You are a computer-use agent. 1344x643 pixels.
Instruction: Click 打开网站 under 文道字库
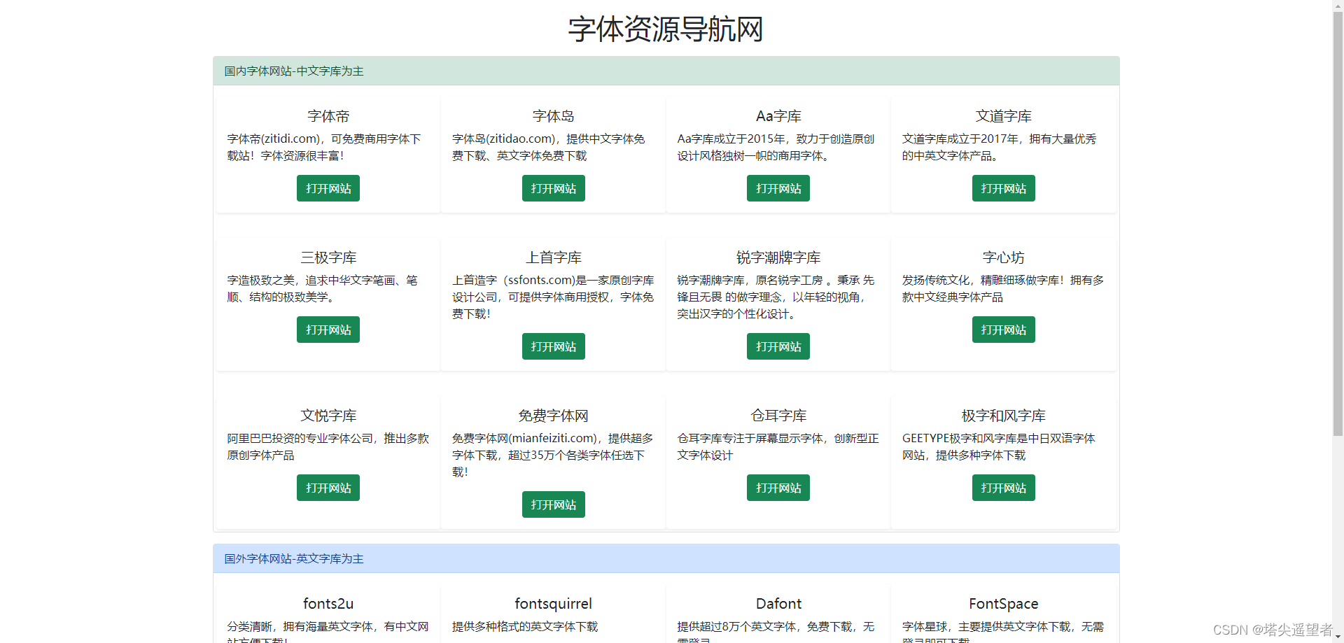point(1004,188)
